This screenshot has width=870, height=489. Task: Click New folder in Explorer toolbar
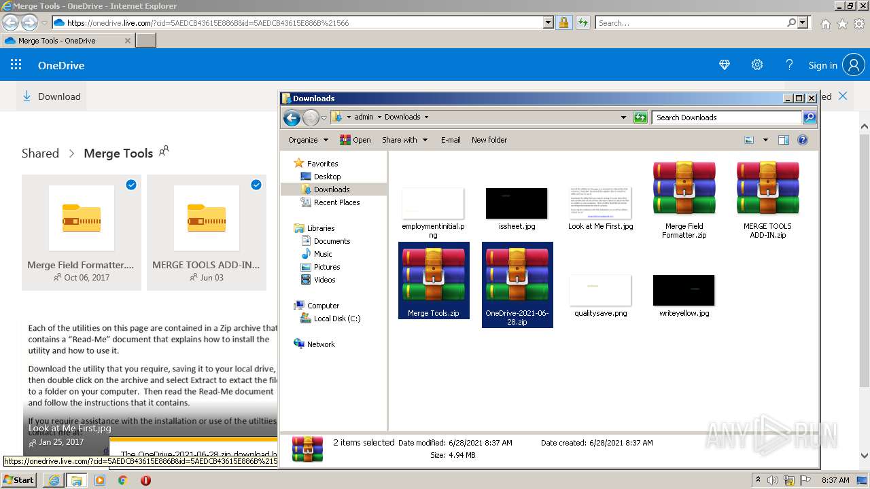[x=489, y=140]
